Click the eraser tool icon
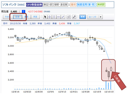127x97 pixels. point(69,17)
